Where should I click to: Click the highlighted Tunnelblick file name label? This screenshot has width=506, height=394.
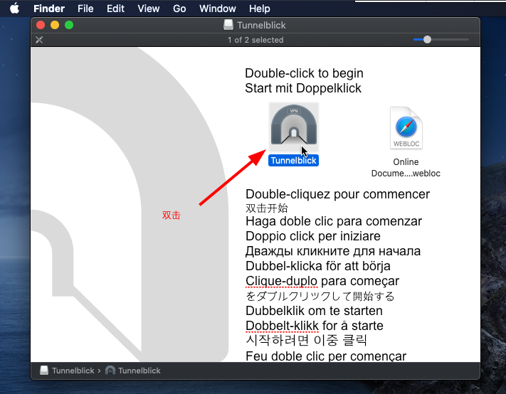(293, 160)
